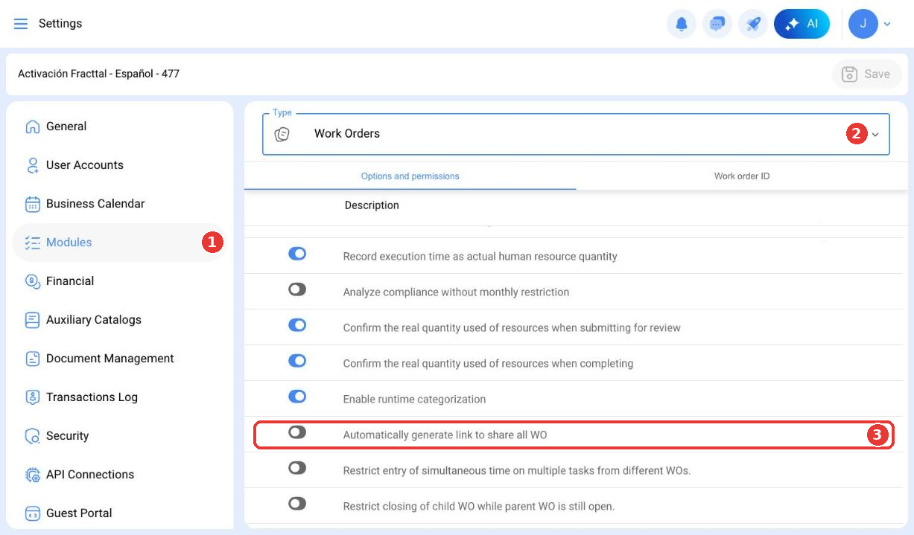Open the hamburger navigation menu
This screenshot has width=914, height=535.
21,24
